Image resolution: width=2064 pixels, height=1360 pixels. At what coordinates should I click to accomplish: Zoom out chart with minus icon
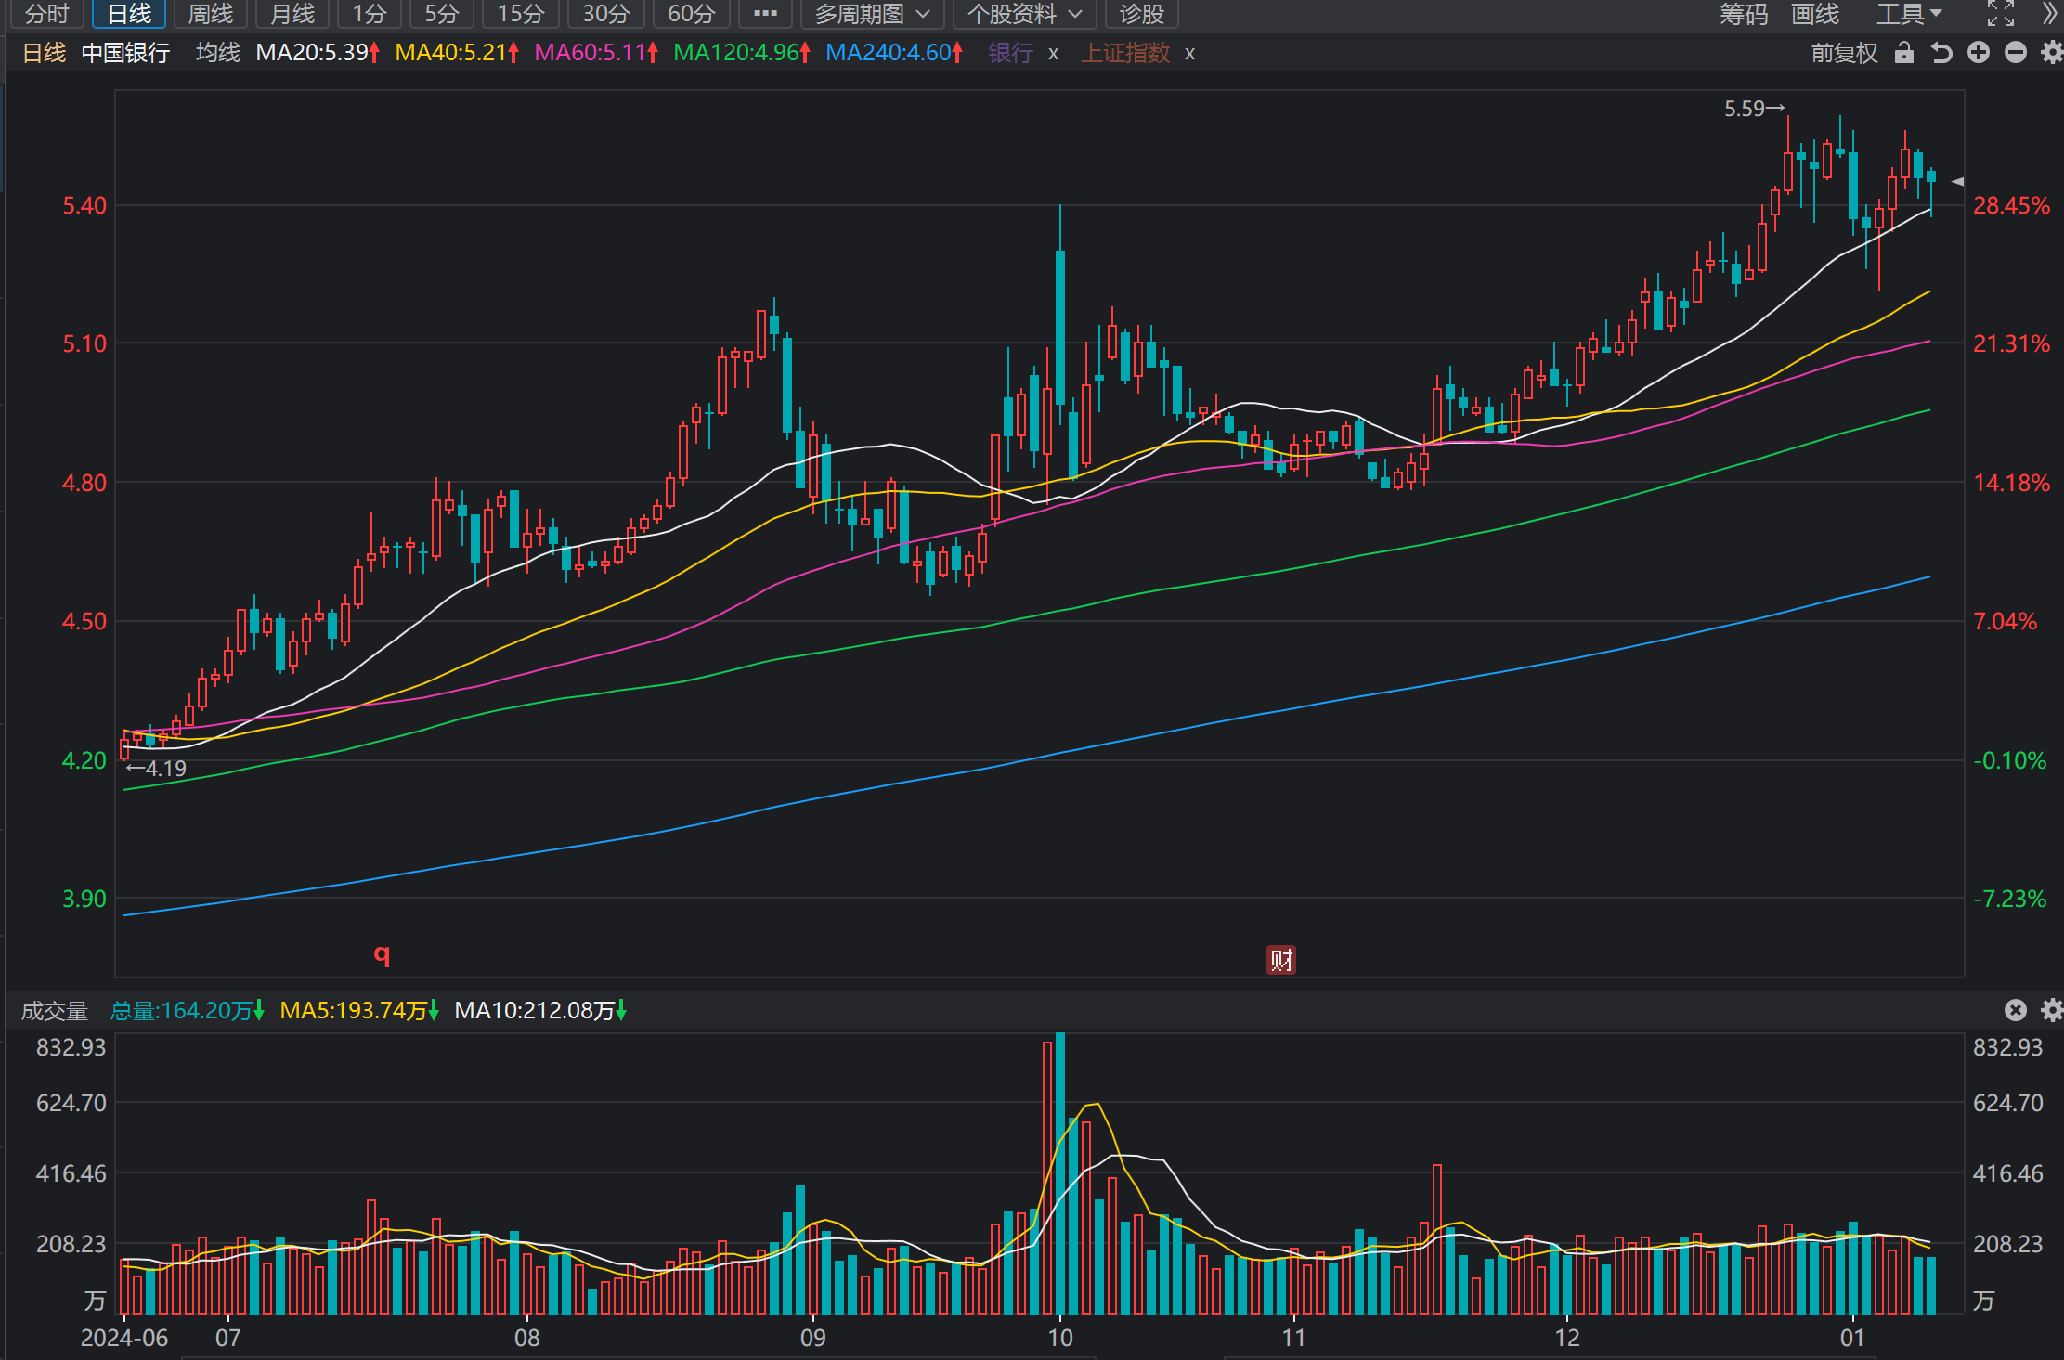point(2015,53)
